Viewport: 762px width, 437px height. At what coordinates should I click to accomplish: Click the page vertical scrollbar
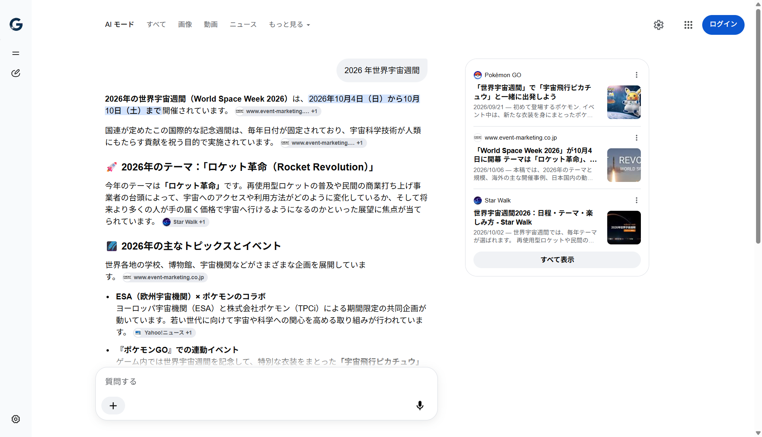point(758,127)
